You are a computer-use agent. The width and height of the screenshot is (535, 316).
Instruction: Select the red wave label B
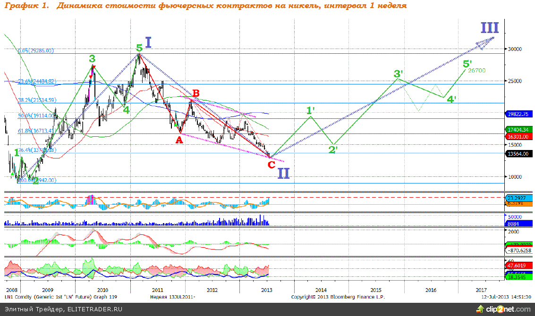pos(195,93)
